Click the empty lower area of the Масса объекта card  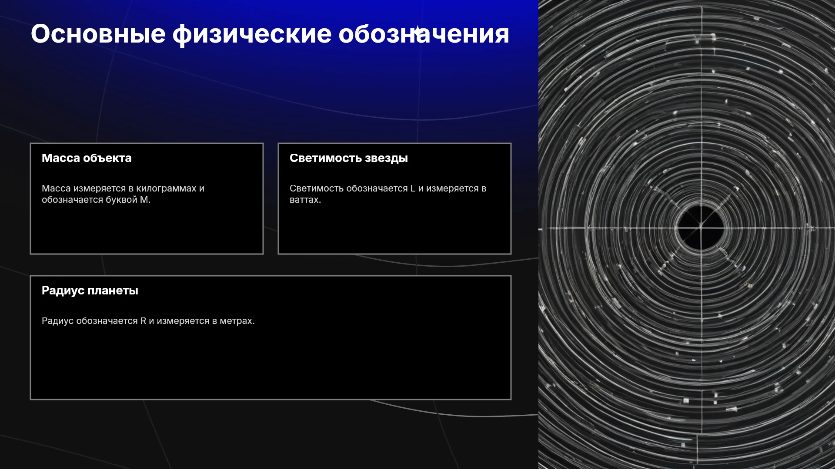coord(147,230)
